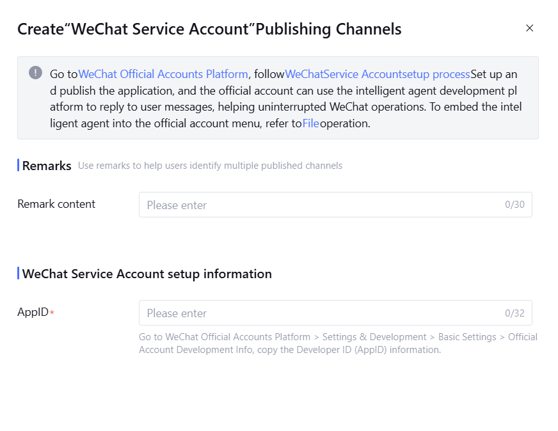
Task: Click the Remark content field label
Action: [x=56, y=204]
